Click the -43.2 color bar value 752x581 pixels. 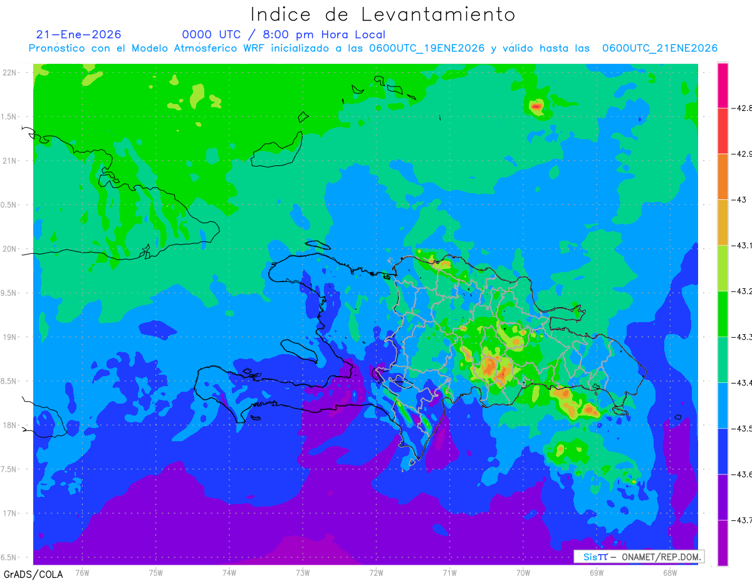click(x=741, y=291)
